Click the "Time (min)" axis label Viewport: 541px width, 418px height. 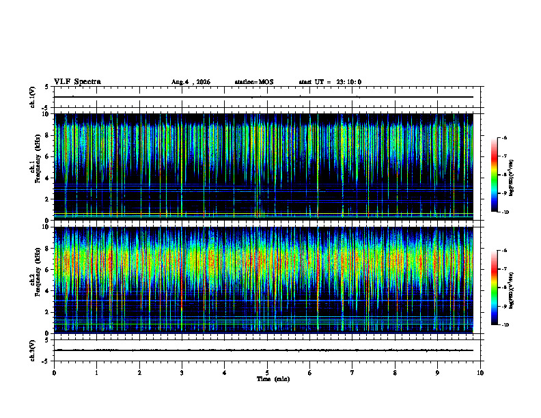click(x=273, y=379)
